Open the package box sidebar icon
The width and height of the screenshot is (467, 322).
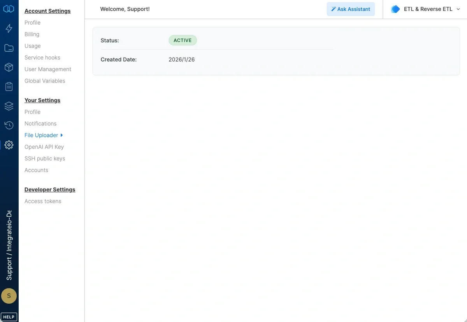[x=9, y=67]
